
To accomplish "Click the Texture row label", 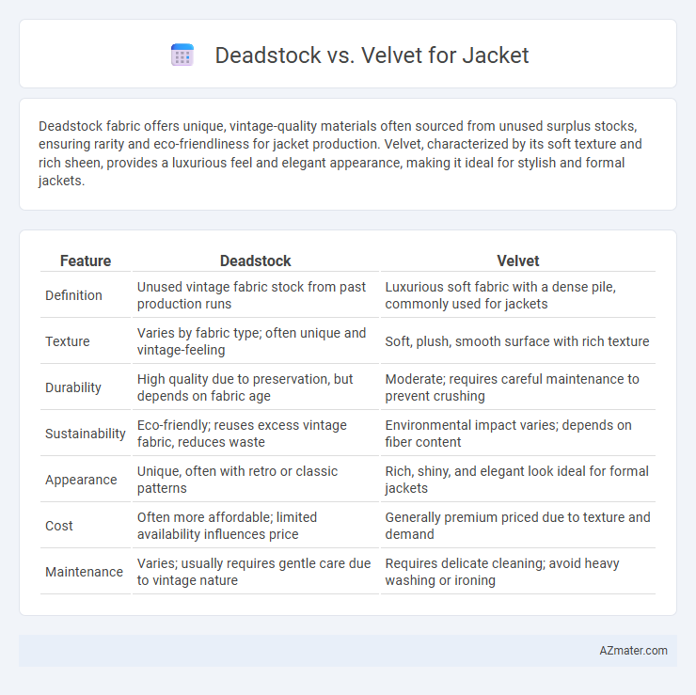I will 68,341.
